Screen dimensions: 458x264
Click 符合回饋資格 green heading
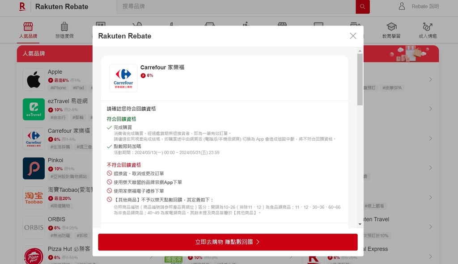tap(121, 119)
